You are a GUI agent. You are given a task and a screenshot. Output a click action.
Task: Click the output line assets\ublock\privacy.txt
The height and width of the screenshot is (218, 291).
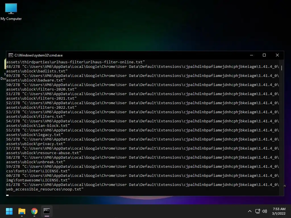tap(36, 144)
